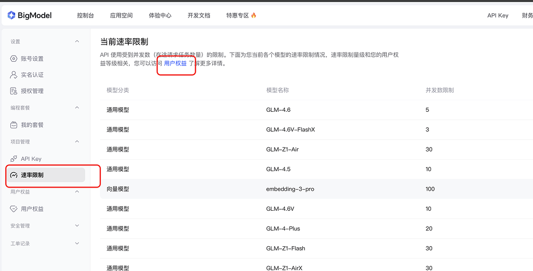Open 财务 in the top navigation
The width and height of the screenshot is (533, 271).
527,15
